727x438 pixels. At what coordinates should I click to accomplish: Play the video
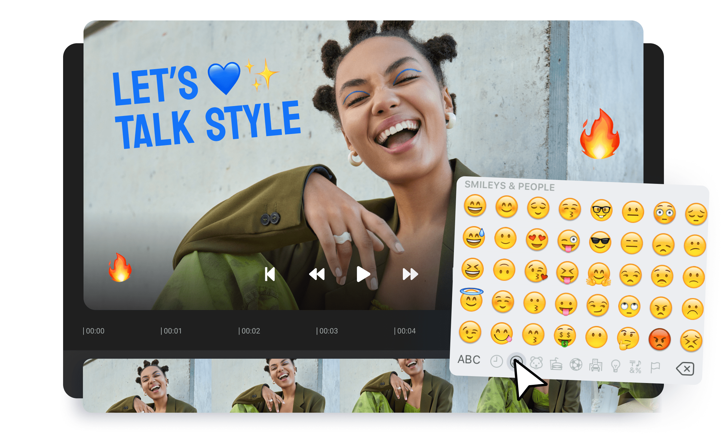[x=363, y=274]
